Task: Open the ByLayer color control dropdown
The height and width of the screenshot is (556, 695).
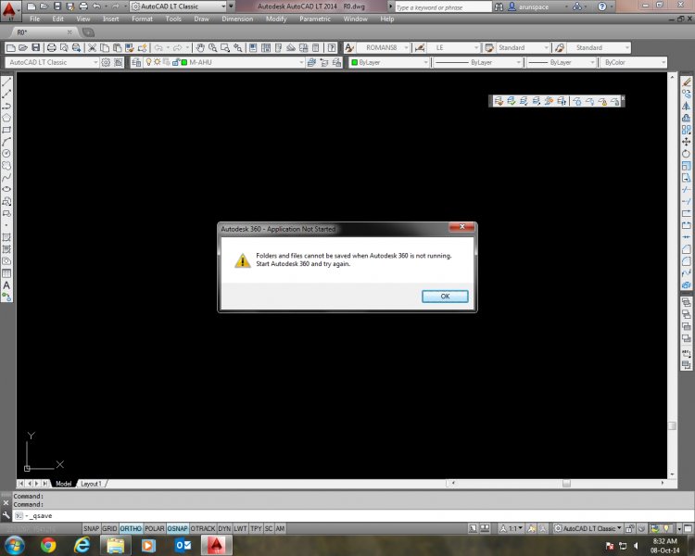Action: point(425,62)
